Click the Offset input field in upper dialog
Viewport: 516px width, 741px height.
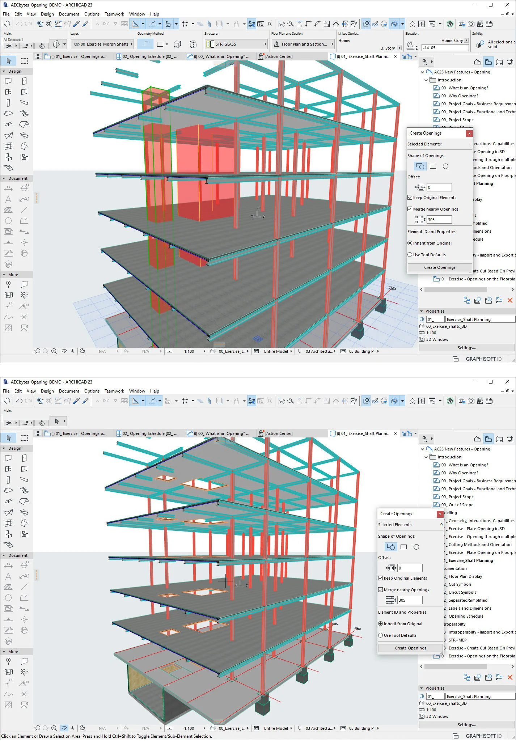point(439,187)
